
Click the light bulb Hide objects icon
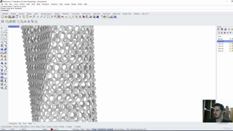[76, 17]
